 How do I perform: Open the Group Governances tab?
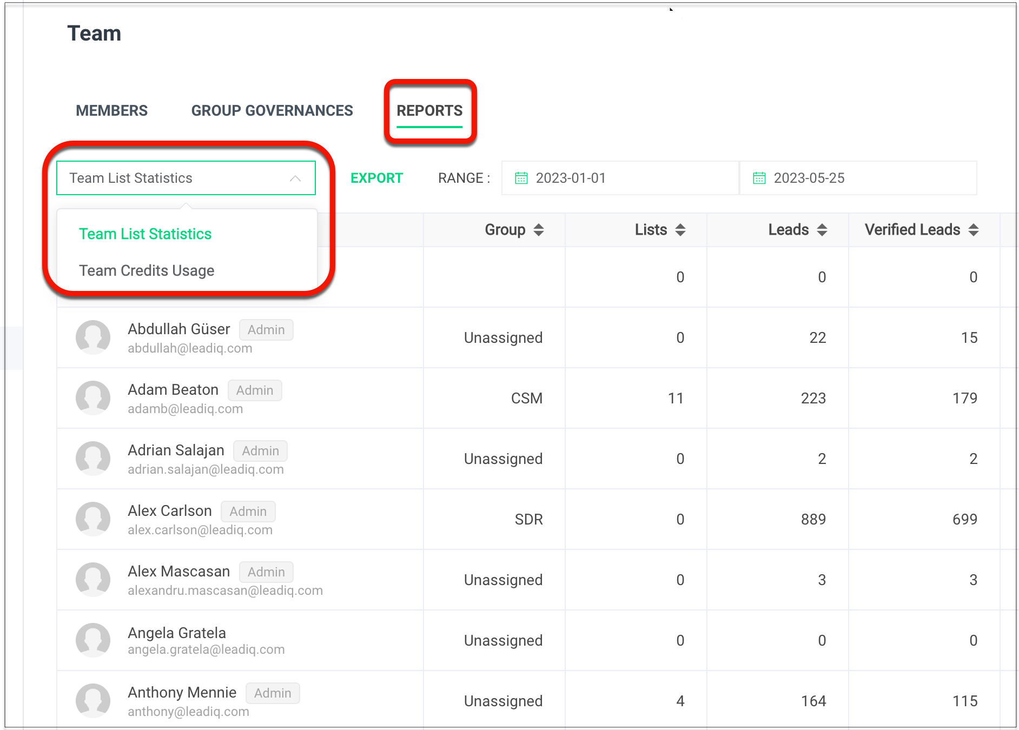pyautogui.click(x=272, y=111)
